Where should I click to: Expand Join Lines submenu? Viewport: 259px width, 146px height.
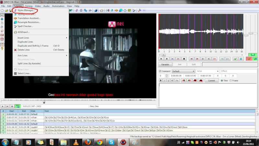point(41,56)
